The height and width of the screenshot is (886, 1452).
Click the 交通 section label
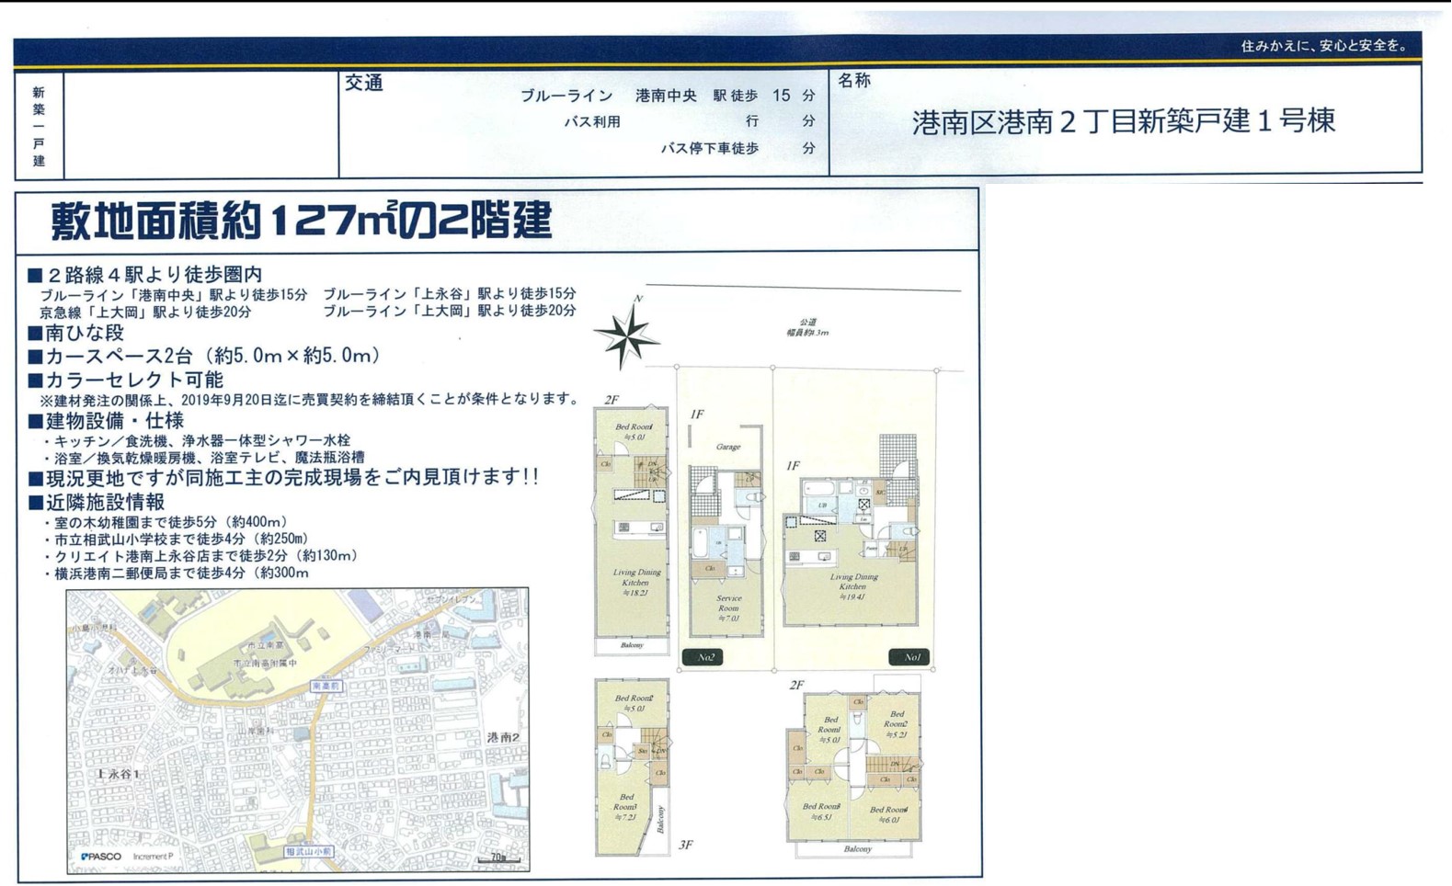click(364, 84)
